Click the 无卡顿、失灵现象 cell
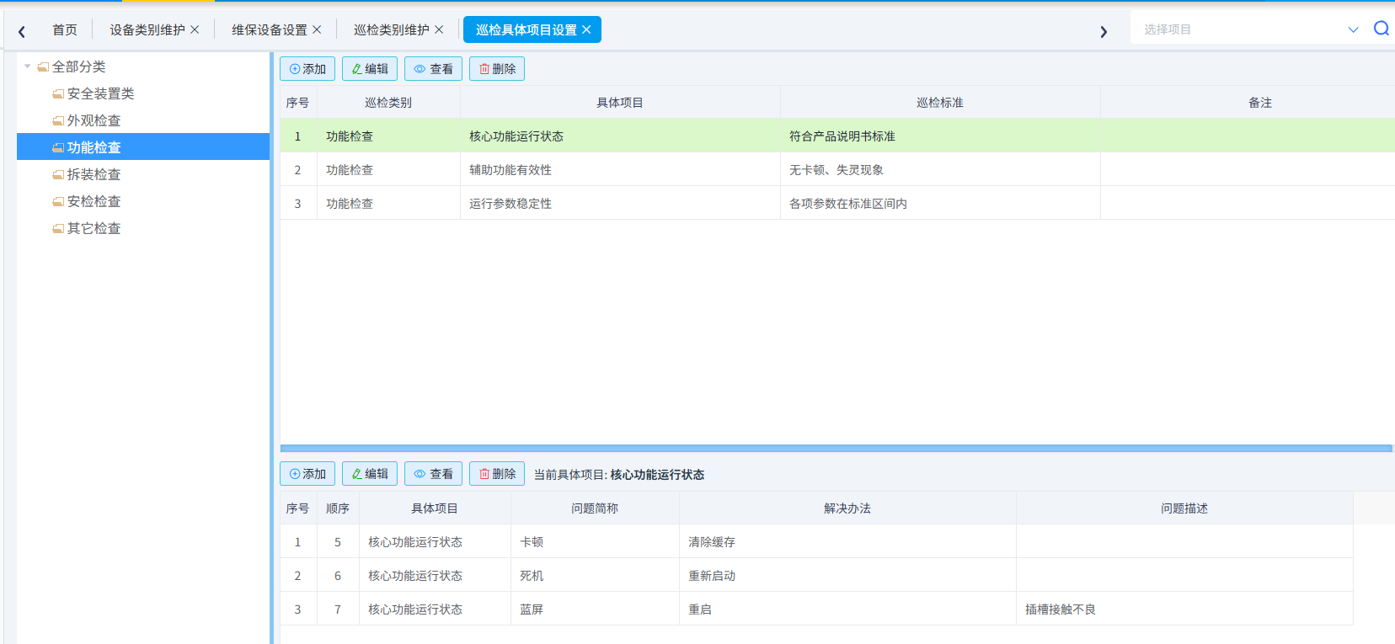 click(x=940, y=169)
